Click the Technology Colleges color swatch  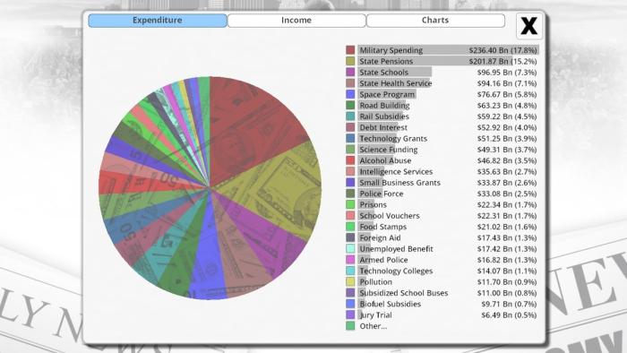pyautogui.click(x=350, y=271)
